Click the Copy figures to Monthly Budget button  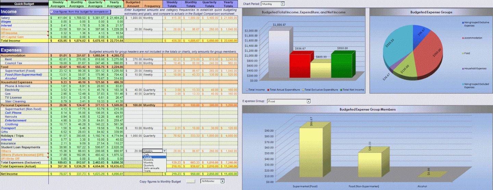[x=190, y=181]
